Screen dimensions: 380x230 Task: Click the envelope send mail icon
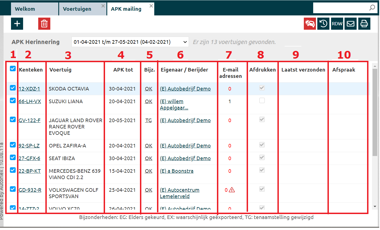pos(351,24)
